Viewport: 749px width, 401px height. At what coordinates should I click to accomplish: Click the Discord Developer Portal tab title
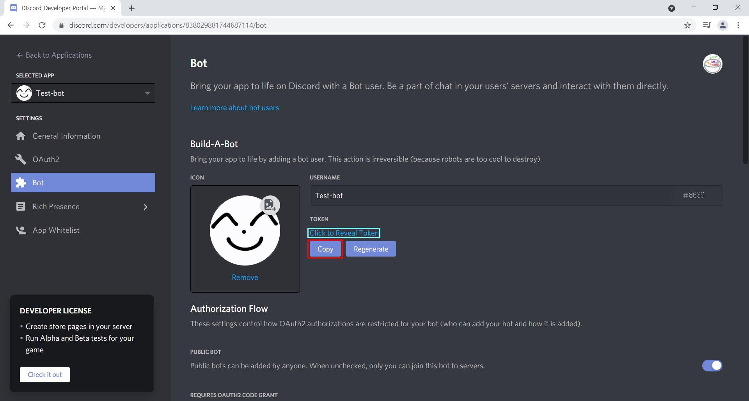[x=64, y=8]
